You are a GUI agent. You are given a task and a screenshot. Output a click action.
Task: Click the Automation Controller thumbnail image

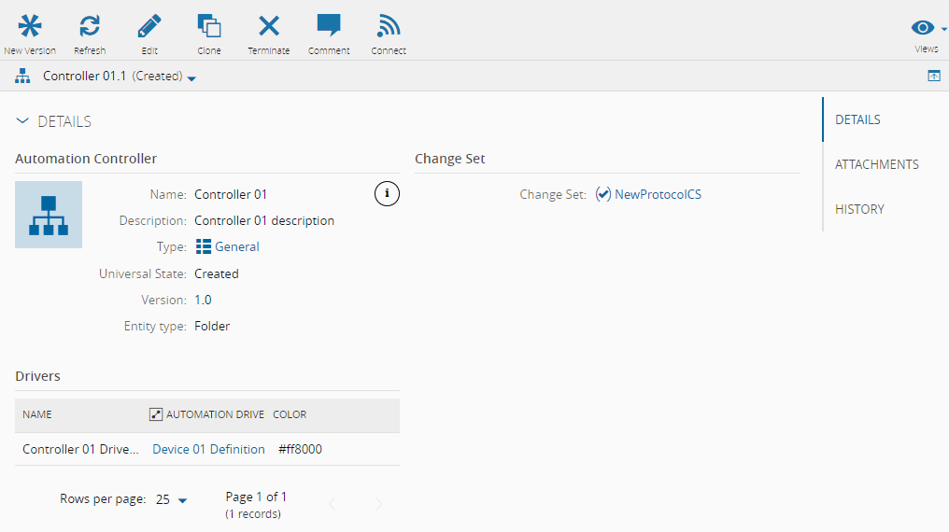pyautogui.click(x=49, y=215)
